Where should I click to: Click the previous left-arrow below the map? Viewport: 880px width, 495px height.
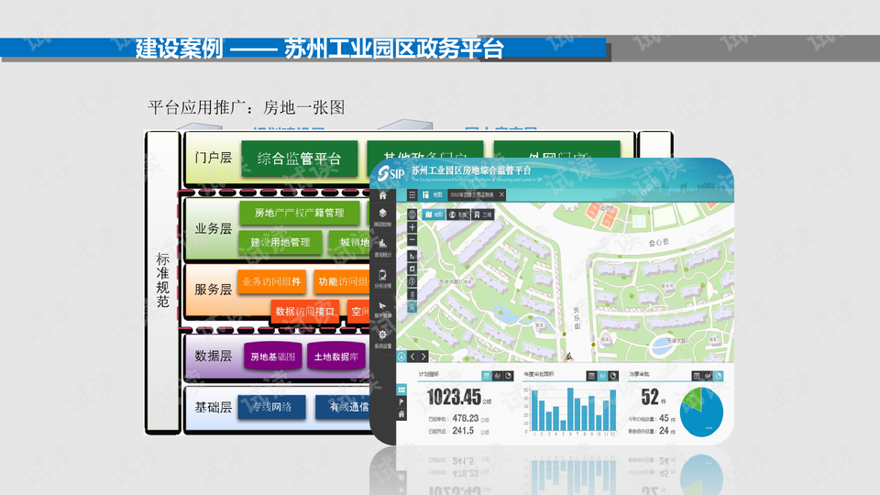(412, 357)
